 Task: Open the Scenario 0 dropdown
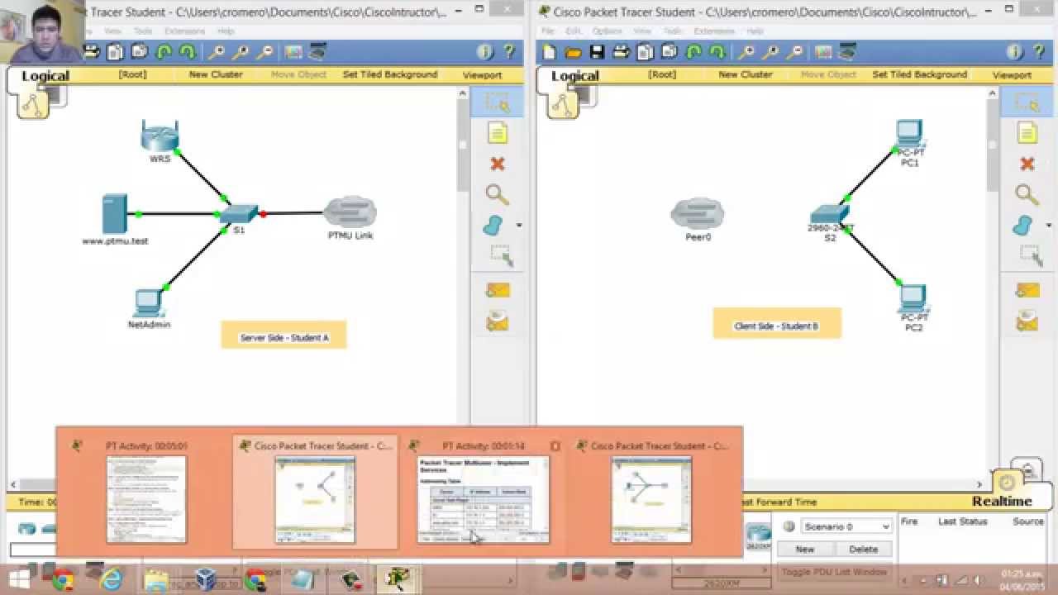tap(846, 526)
